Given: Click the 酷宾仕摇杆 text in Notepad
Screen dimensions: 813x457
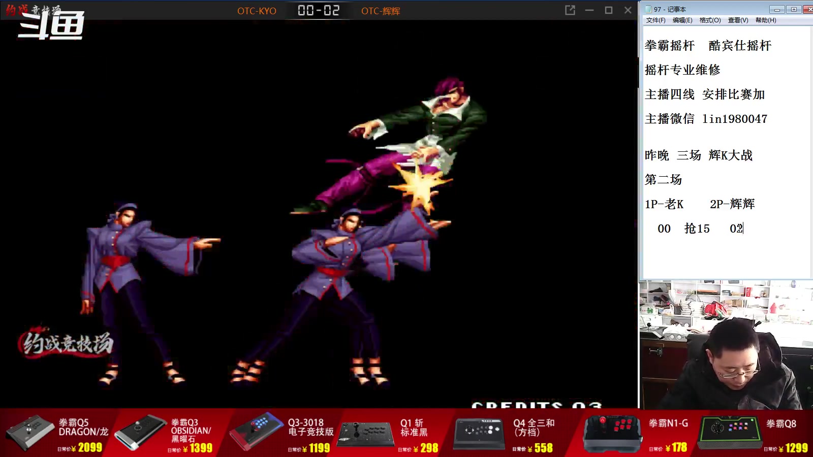Looking at the screenshot, I should (740, 46).
